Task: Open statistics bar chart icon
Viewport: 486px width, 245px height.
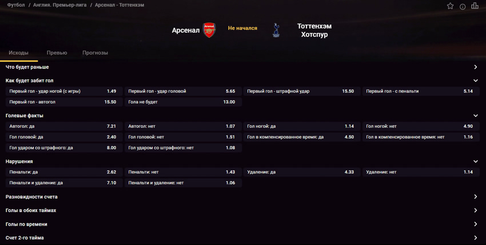Action: coord(475,6)
